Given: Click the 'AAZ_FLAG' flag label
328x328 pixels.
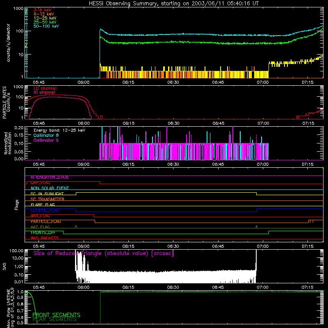Looking at the screenshot, I should 40,227.
